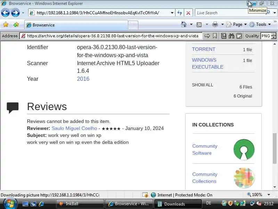Switch to Downloads taskbar button

pos(178,204)
